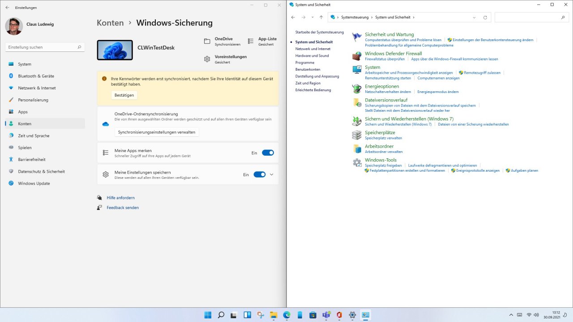The width and height of the screenshot is (573, 322).
Task: Click the Energieoptionen battery icon
Action: [357, 89]
